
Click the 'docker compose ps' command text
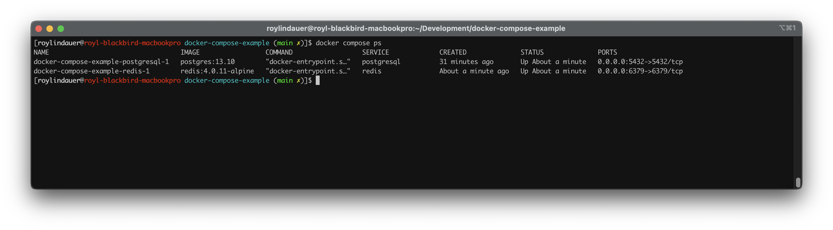point(348,43)
